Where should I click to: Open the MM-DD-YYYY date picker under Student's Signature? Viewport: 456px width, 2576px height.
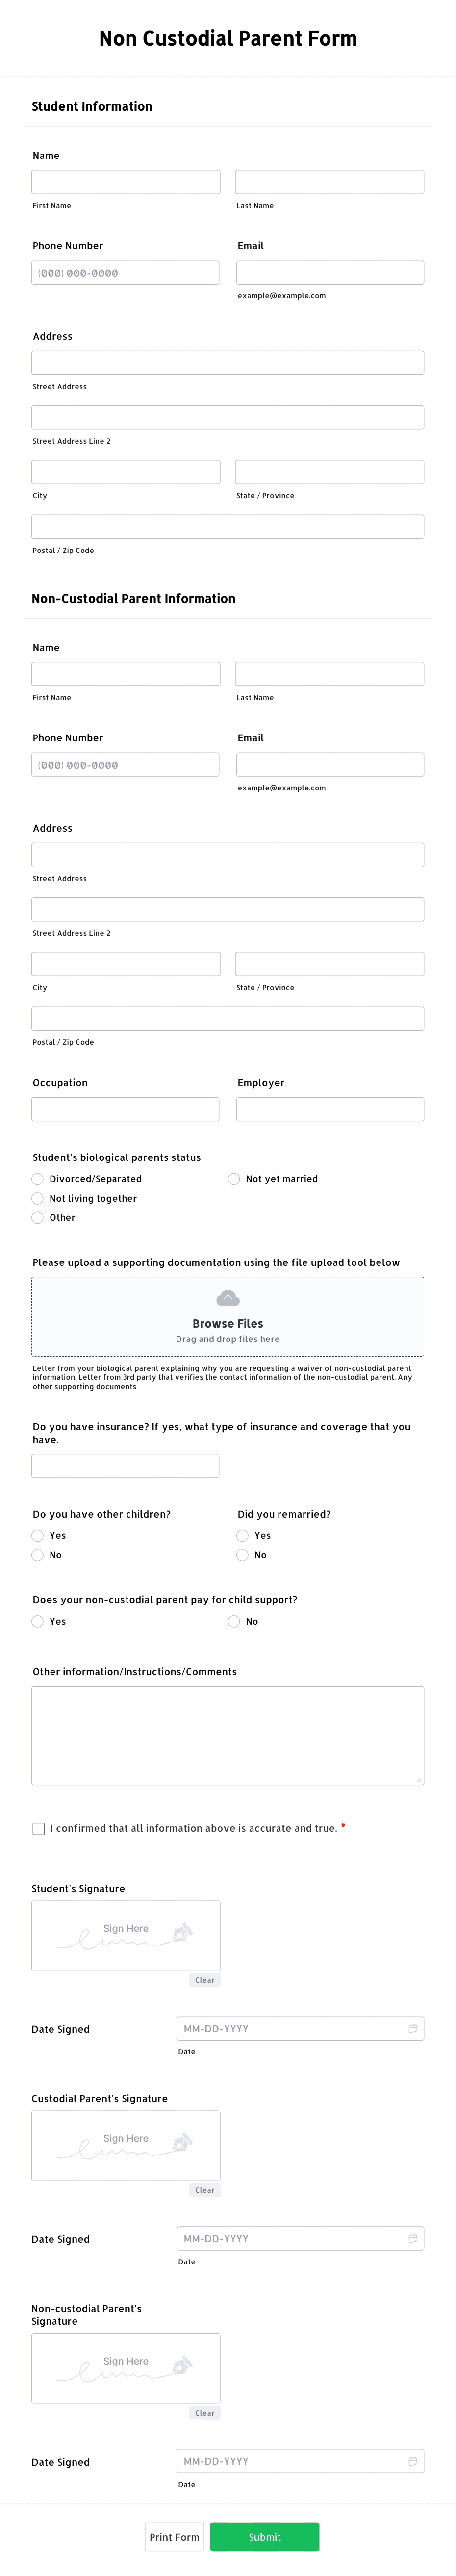pos(290,2029)
